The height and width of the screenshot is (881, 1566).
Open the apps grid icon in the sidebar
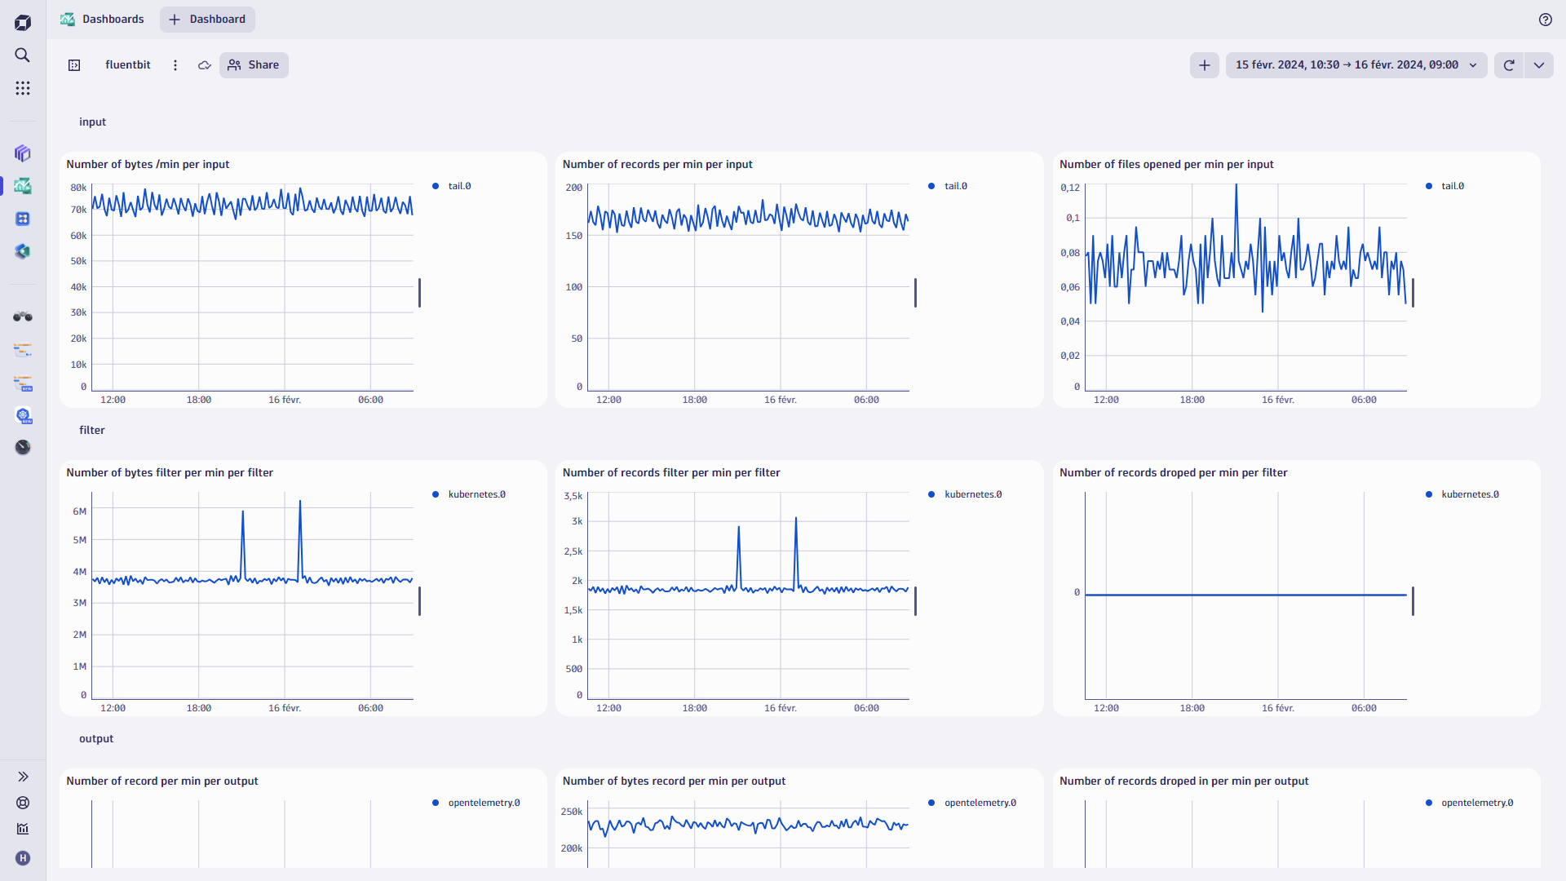[x=22, y=88]
